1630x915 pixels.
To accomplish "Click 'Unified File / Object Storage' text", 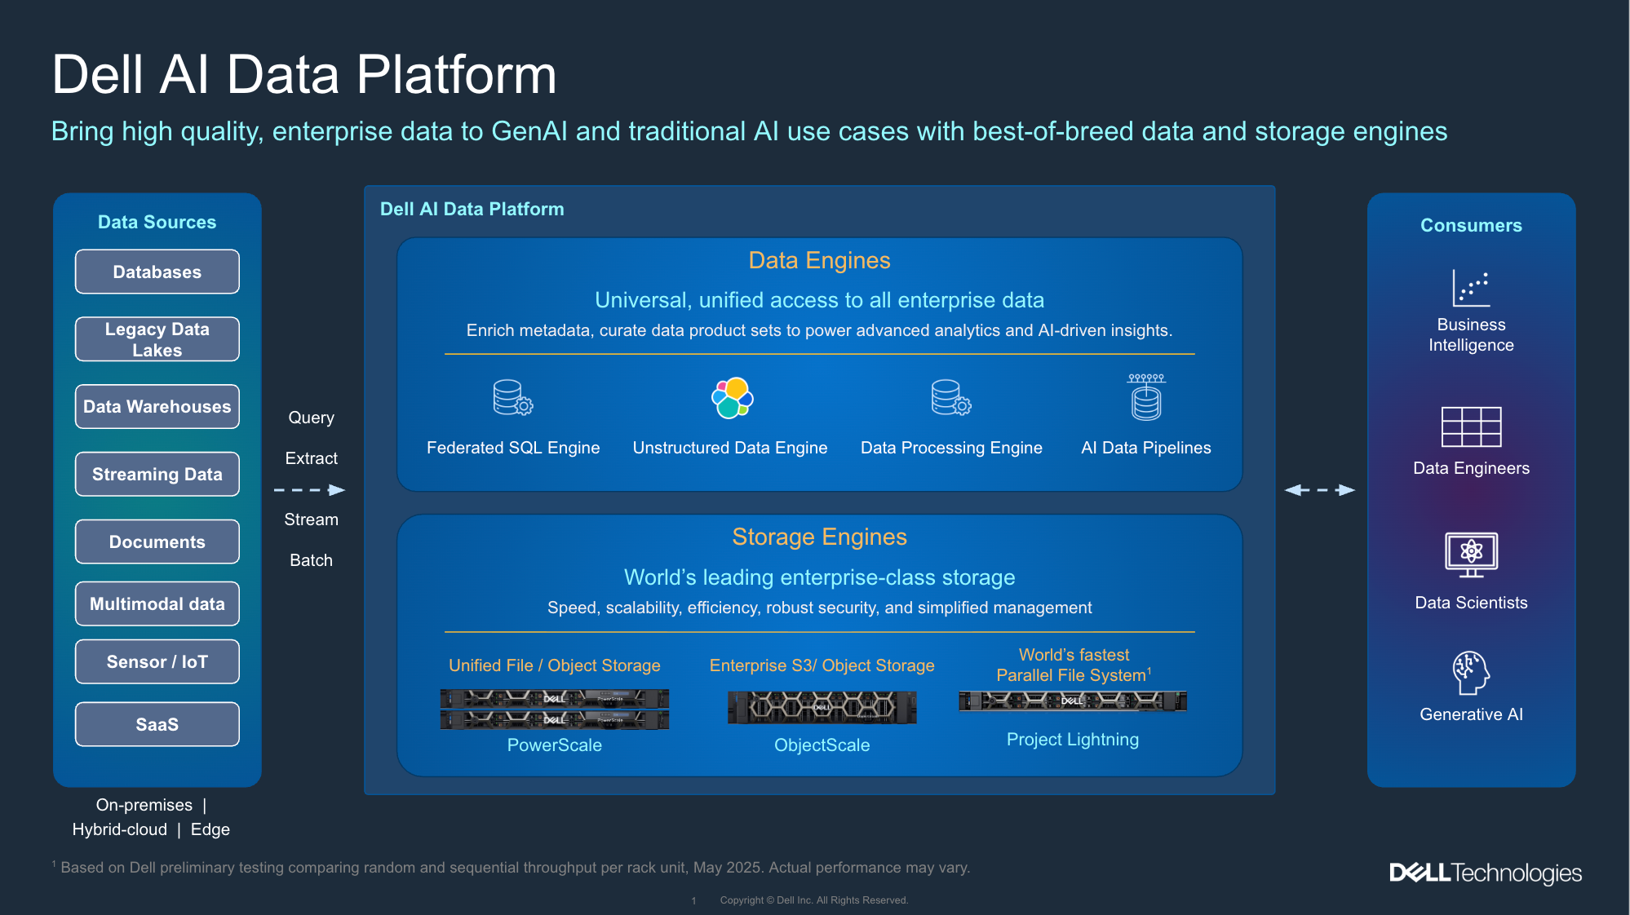I will (x=555, y=665).
